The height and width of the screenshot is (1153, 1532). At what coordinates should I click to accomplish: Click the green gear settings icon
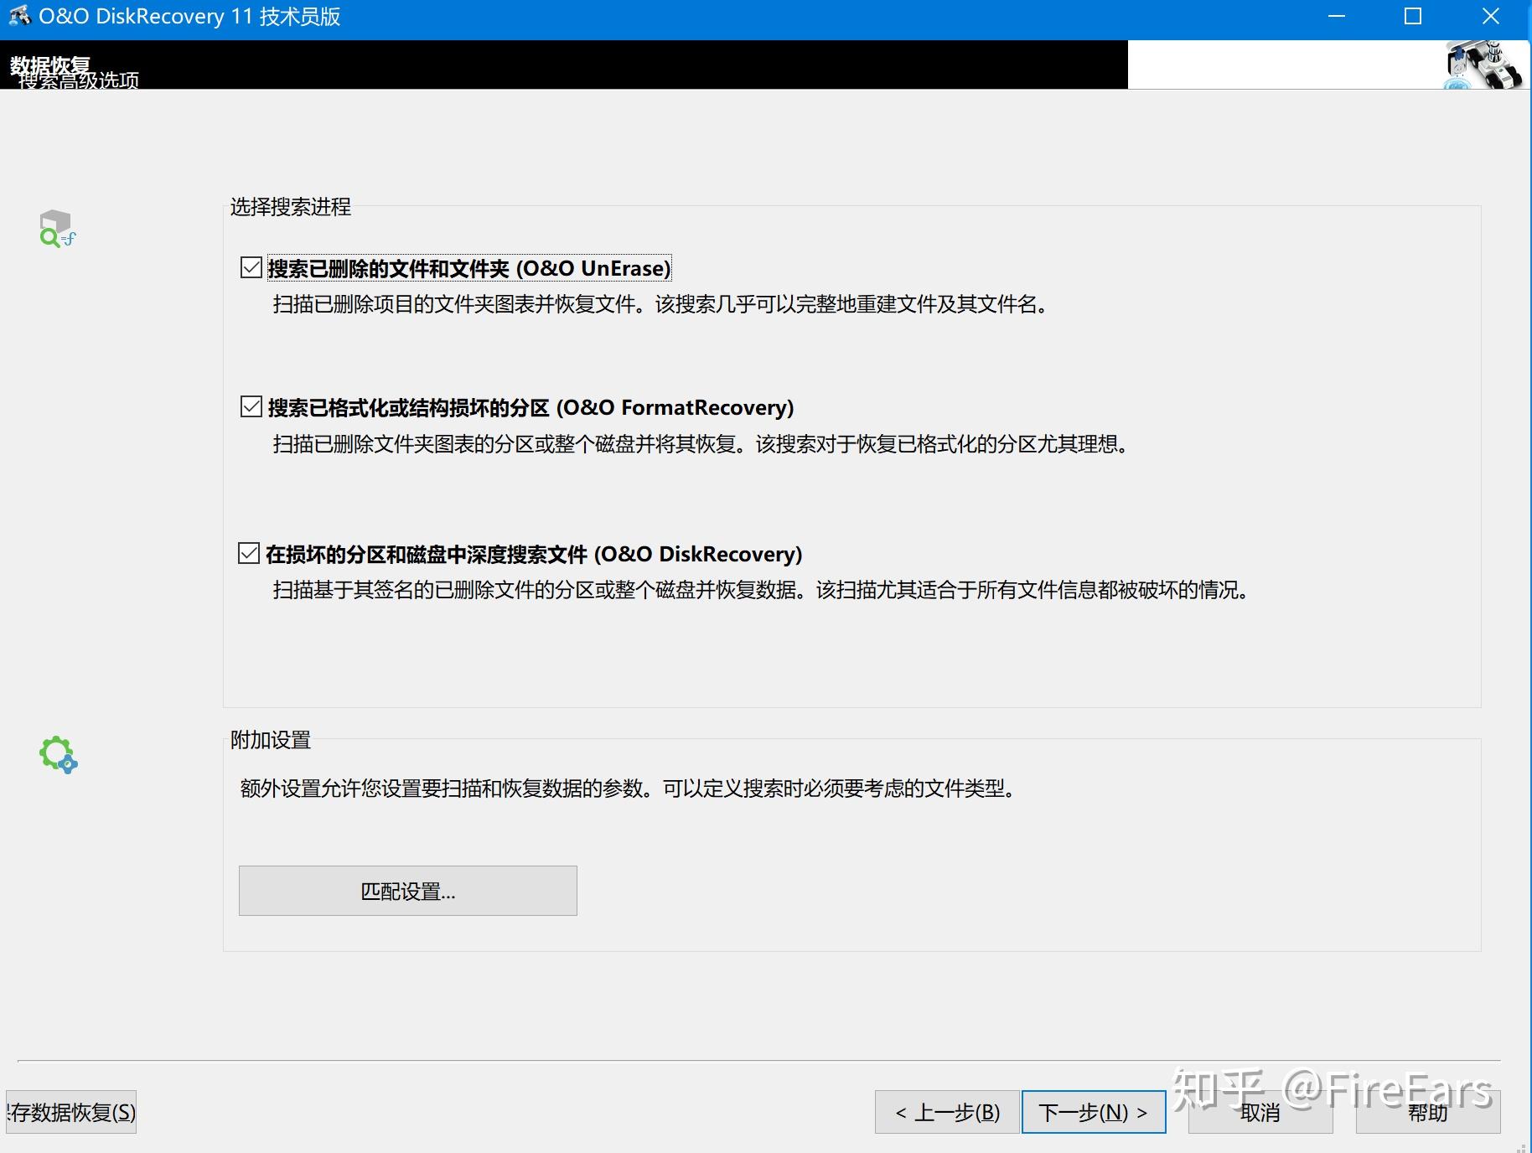point(57,754)
